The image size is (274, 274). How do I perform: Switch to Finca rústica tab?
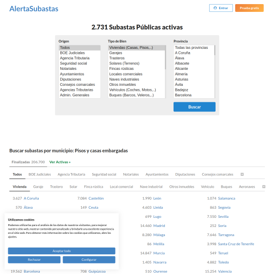(94, 187)
